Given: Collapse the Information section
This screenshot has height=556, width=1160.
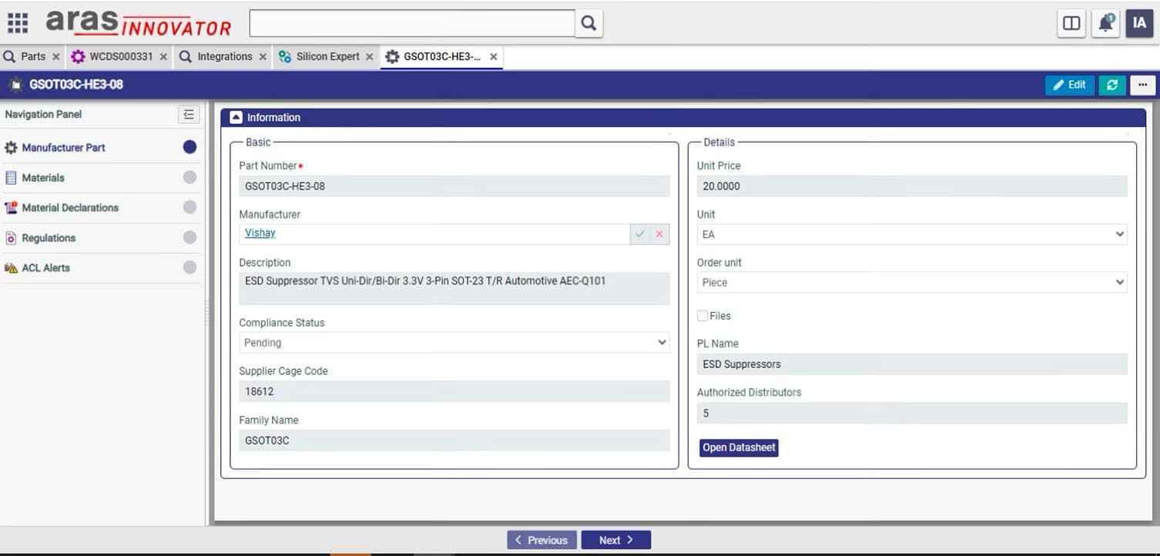Looking at the screenshot, I should coord(236,118).
